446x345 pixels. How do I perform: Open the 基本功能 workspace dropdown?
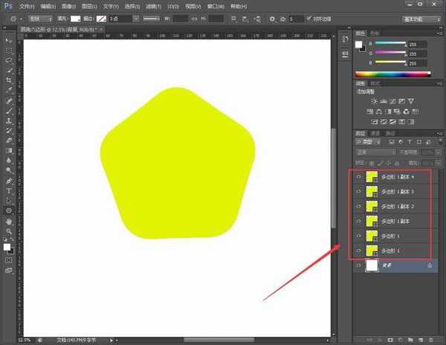point(418,18)
